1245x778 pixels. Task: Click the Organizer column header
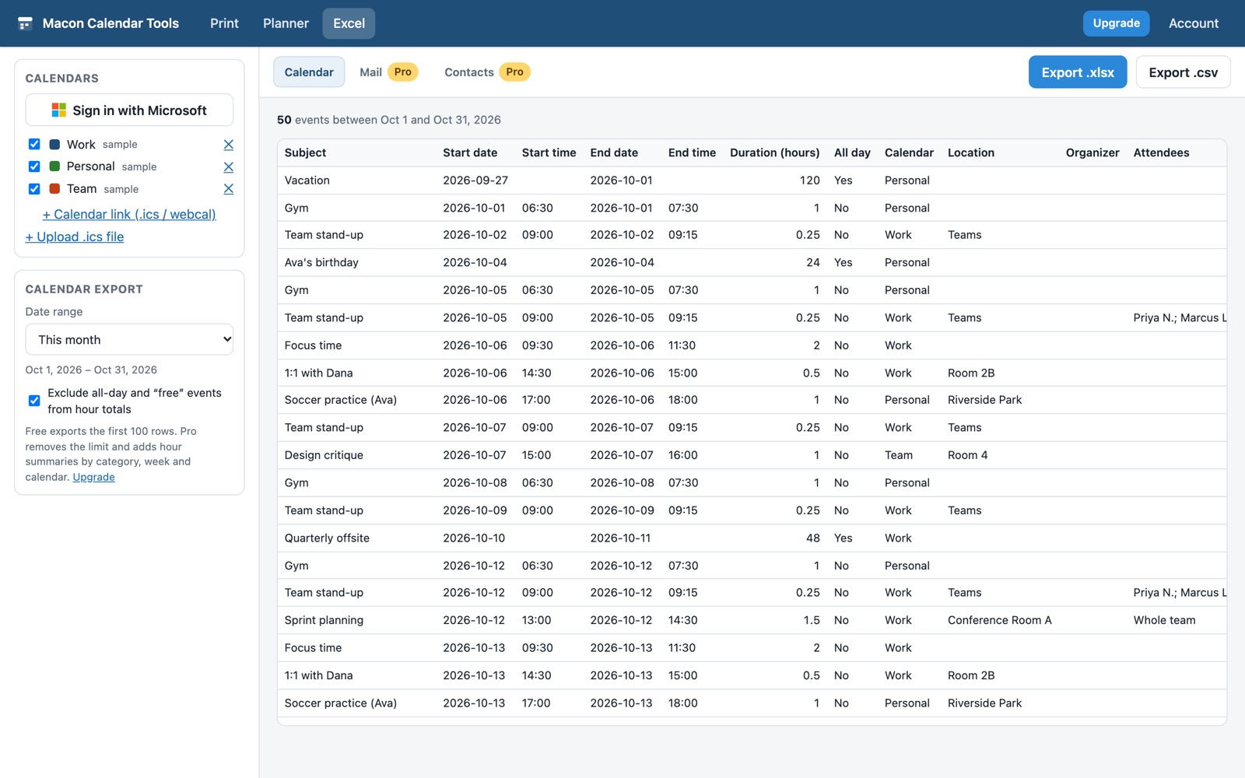coord(1092,152)
